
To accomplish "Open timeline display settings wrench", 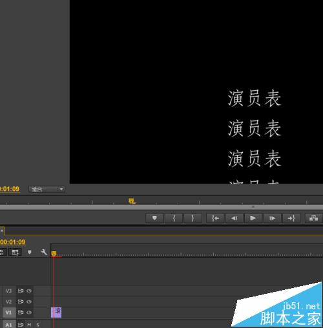I will [x=44, y=252].
